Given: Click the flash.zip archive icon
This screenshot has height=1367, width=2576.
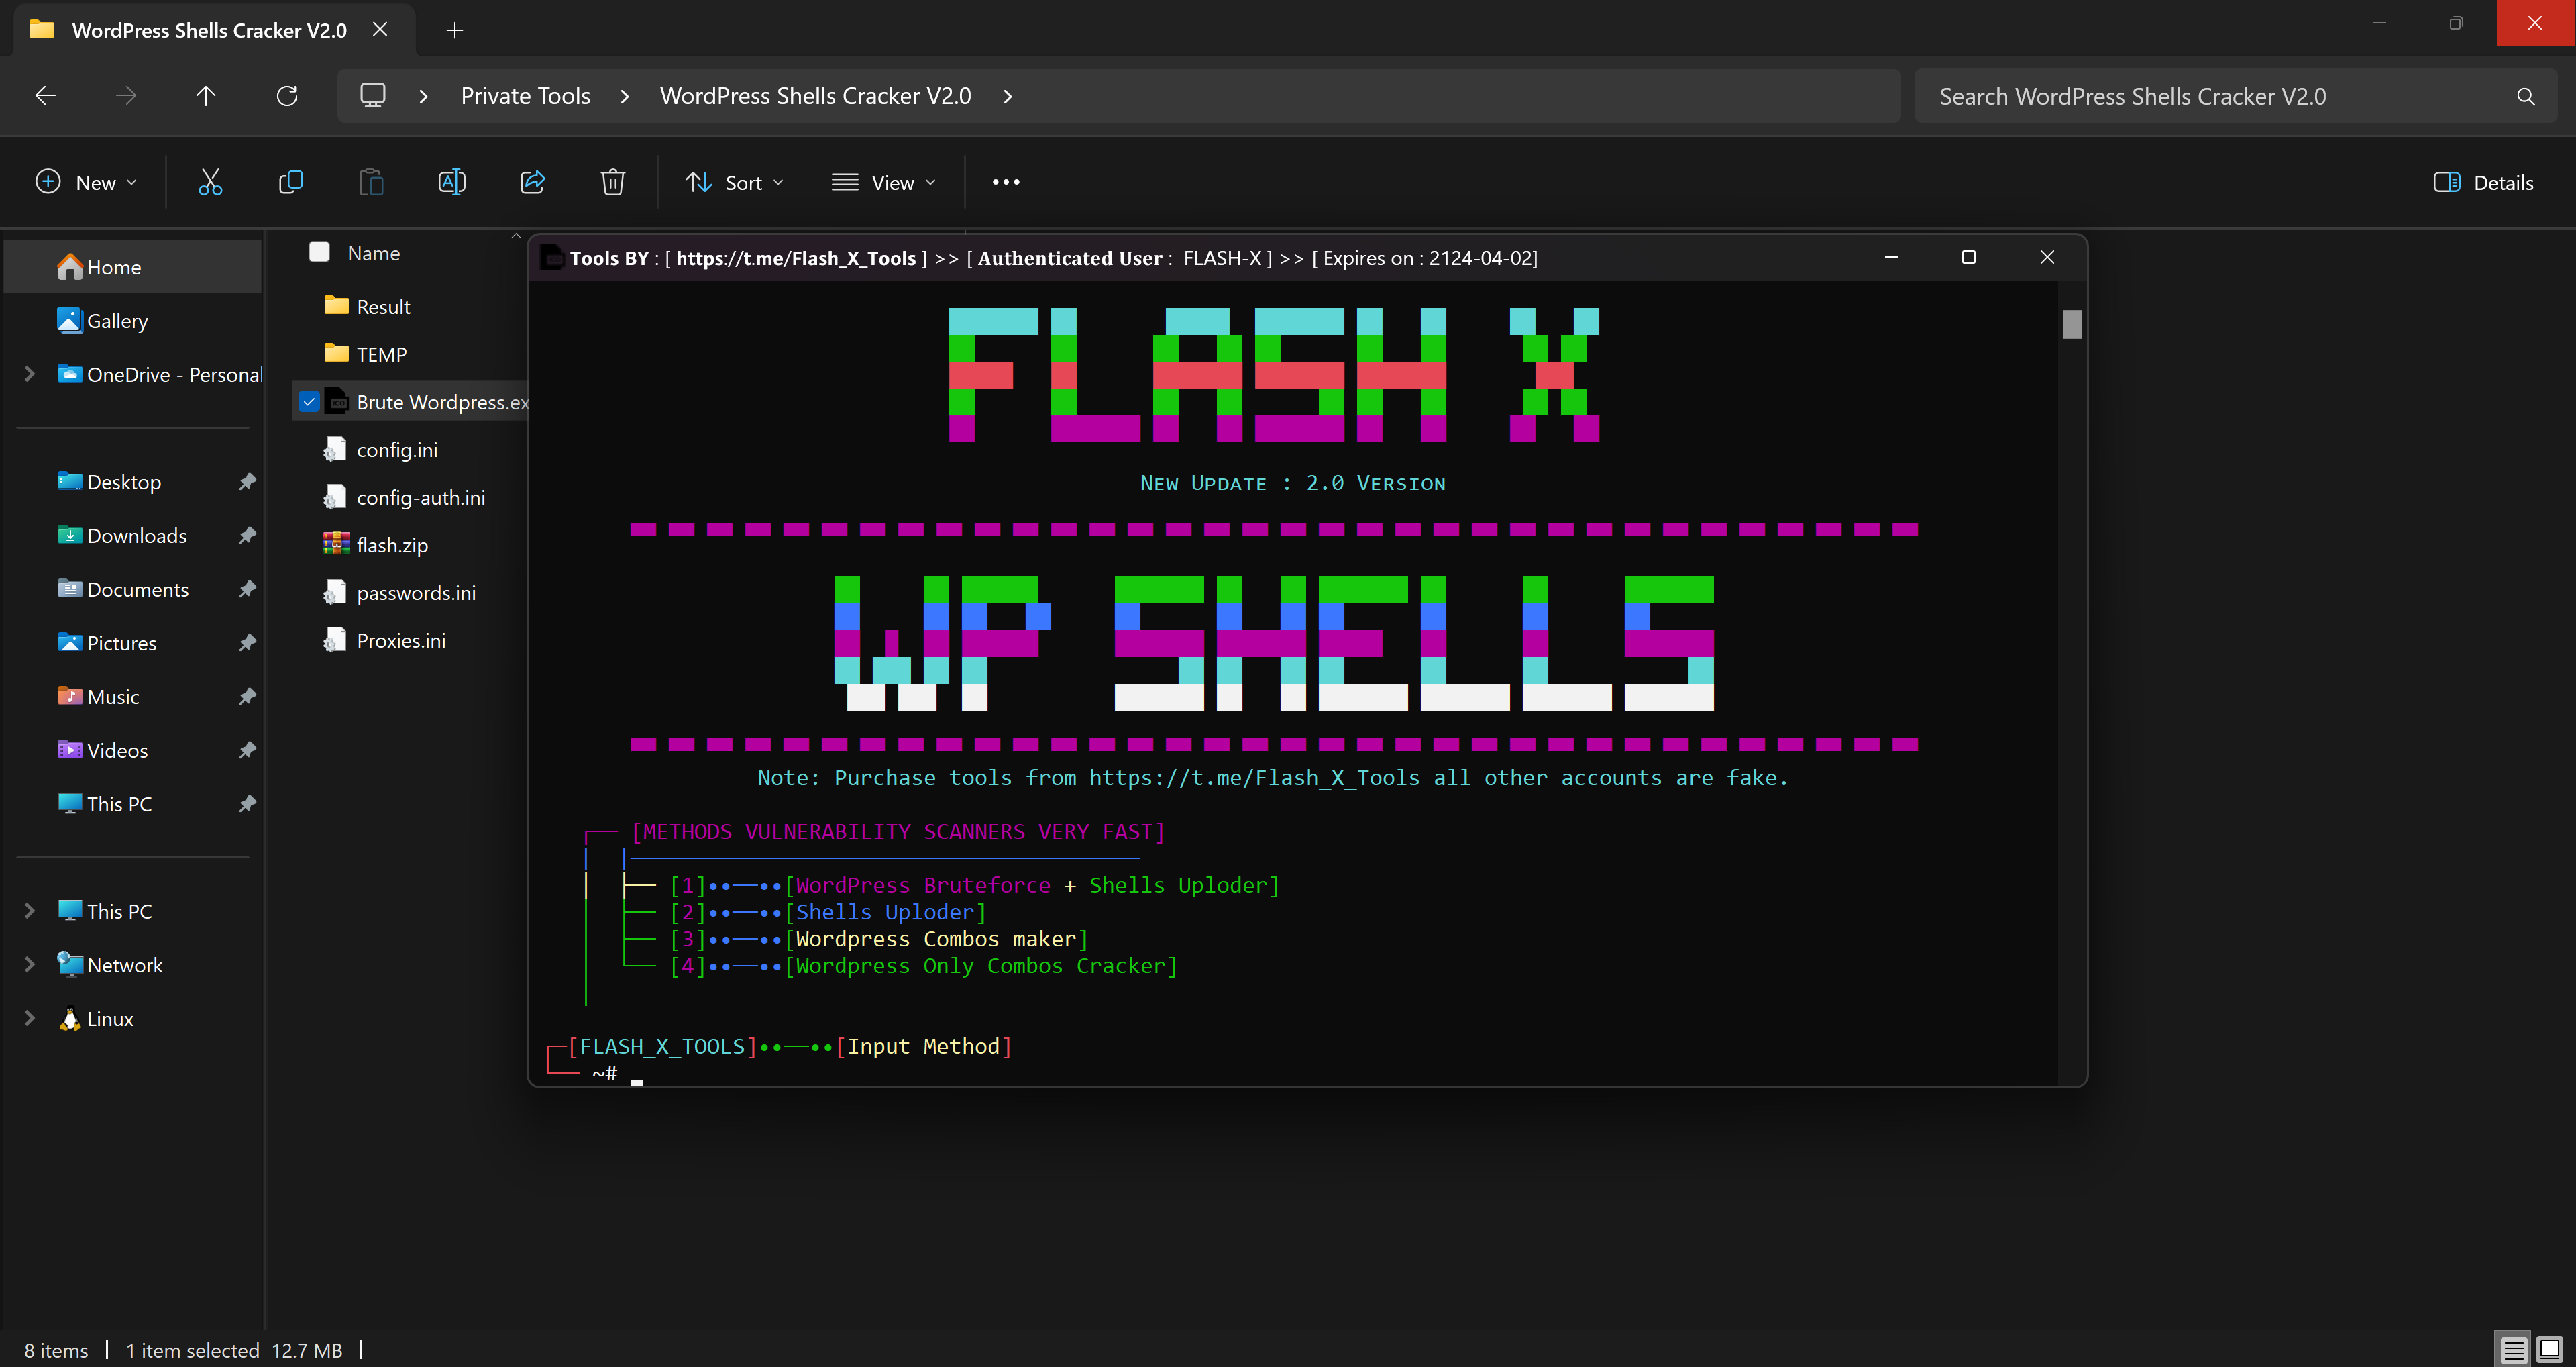Looking at the screenshot, I should click(x=336, y=544).
